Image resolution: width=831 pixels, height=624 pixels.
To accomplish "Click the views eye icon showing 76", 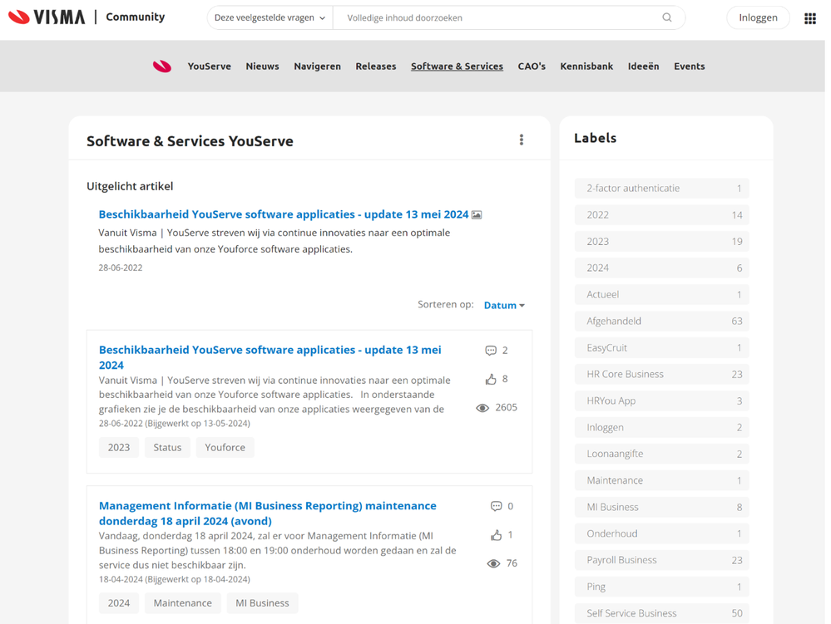I will click(x=493, y=563).
